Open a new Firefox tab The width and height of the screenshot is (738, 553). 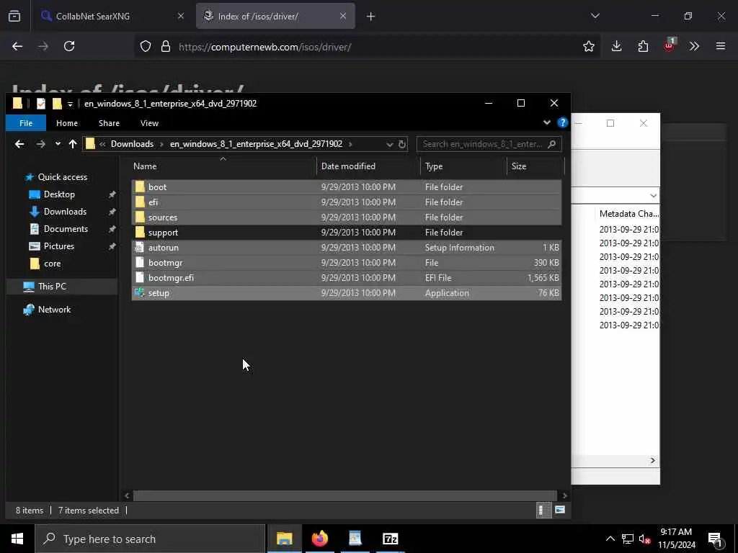(x=370, y=16)
